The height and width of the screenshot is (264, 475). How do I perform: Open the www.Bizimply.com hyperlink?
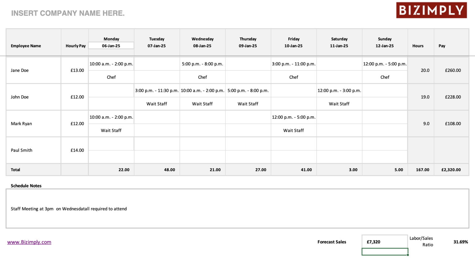coord(29,242)
